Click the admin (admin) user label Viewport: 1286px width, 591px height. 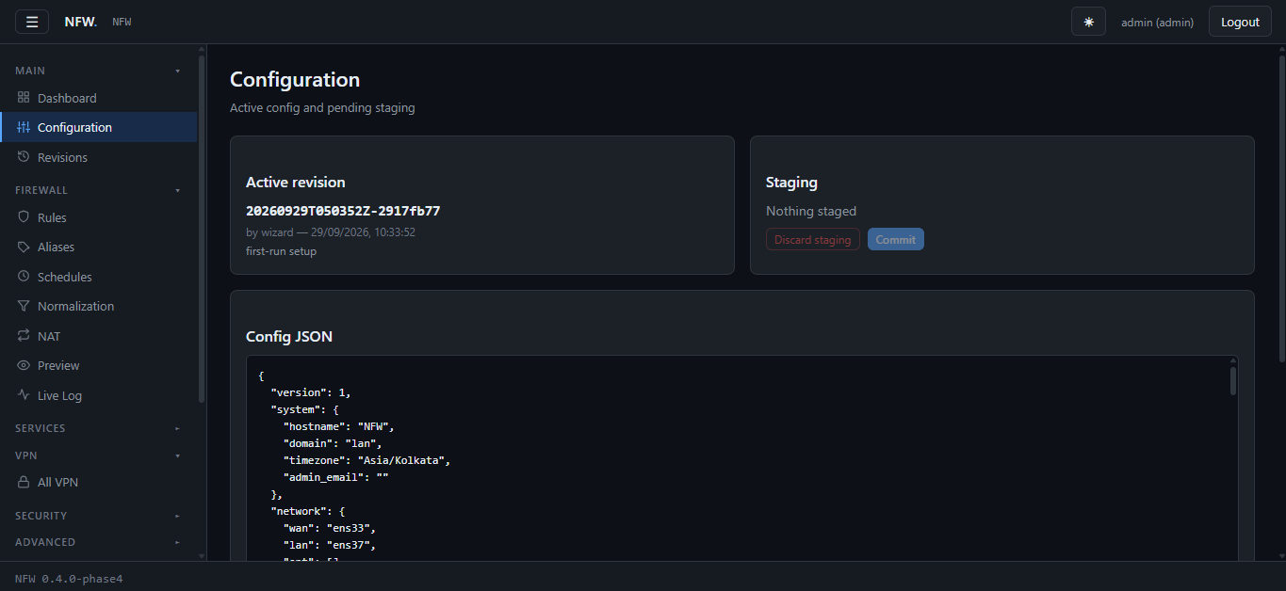click(1157, 23)
